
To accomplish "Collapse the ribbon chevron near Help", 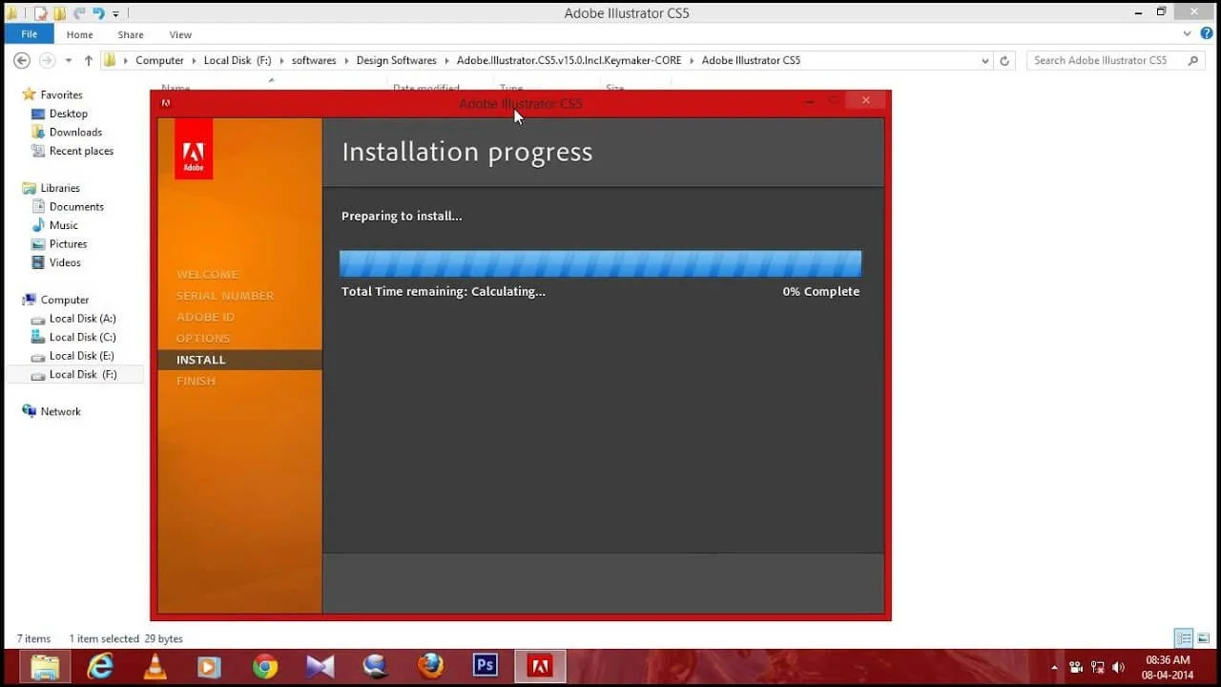I will [x=1188, y=33].
